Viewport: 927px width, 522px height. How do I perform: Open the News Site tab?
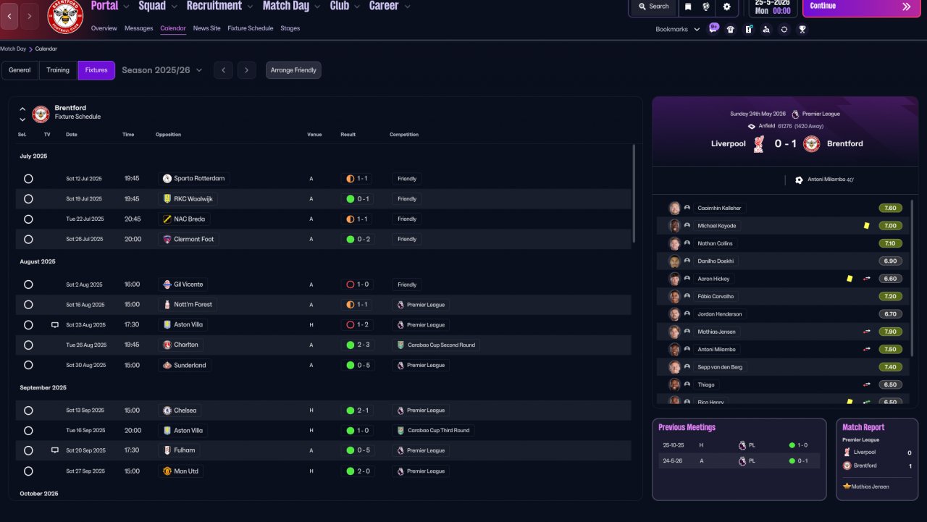(207, 28)
